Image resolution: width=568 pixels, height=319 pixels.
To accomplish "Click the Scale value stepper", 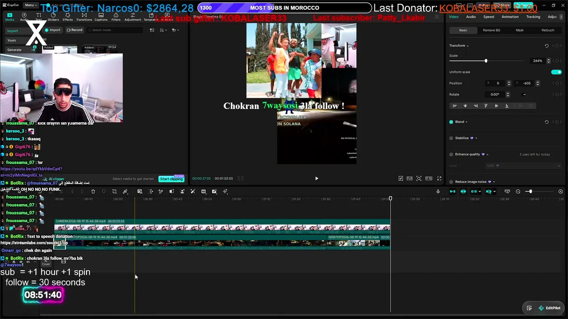I will (548, 61).
